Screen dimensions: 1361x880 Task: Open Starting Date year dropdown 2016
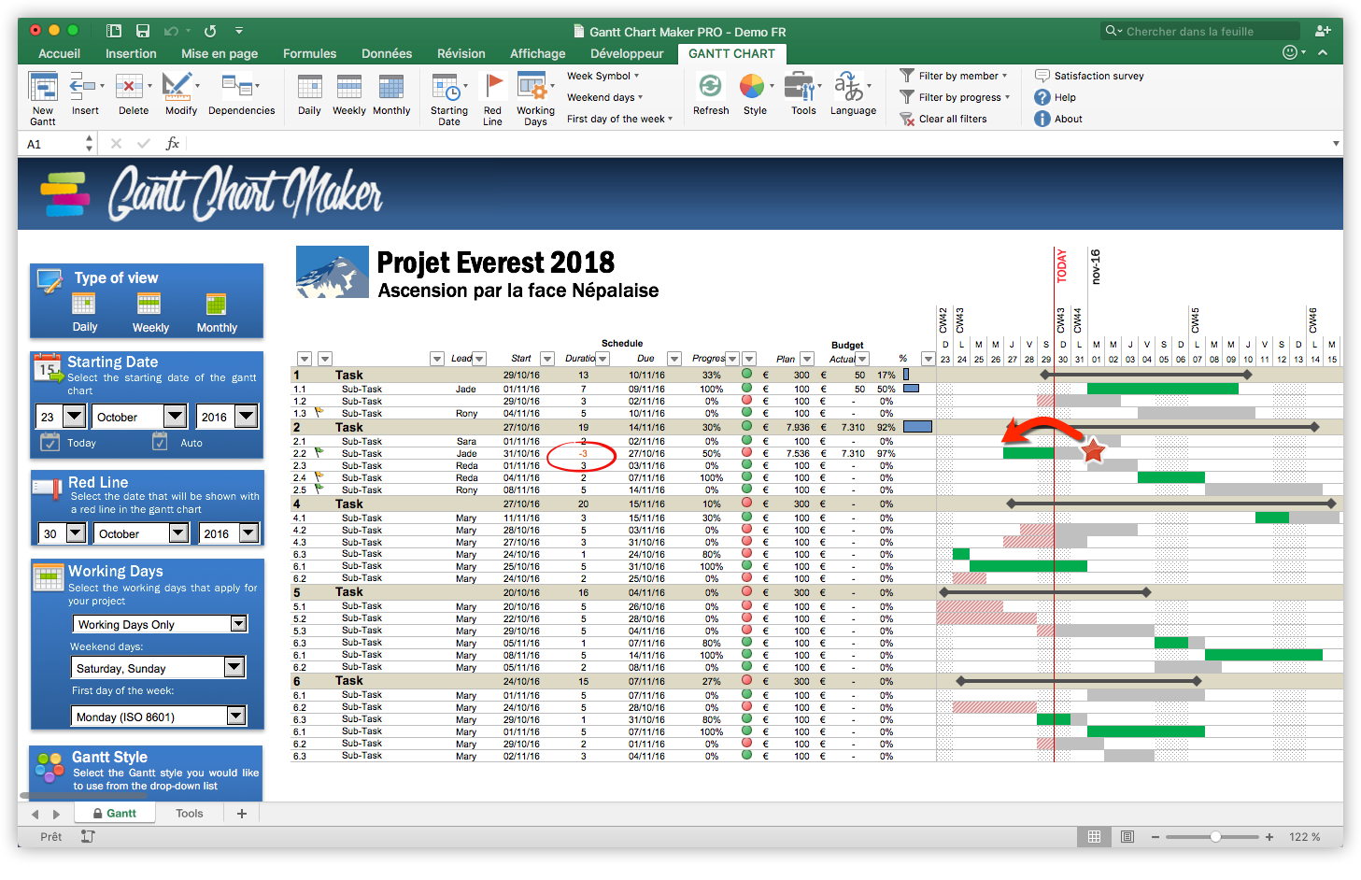[x=247, y=417]
